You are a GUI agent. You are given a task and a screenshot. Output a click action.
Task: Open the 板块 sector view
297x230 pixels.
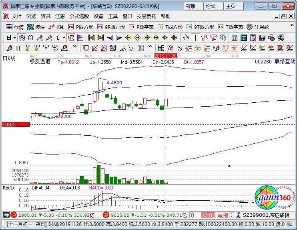36,27
